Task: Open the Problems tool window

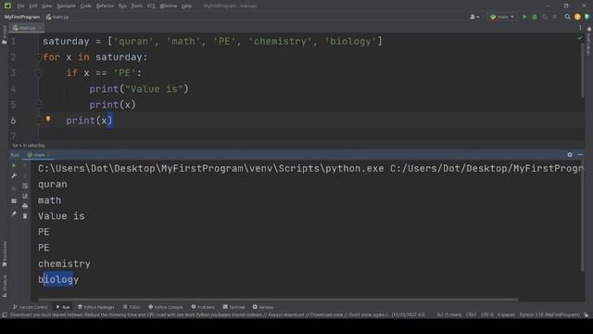Action: pyautogui.click(x=203, y=307)
